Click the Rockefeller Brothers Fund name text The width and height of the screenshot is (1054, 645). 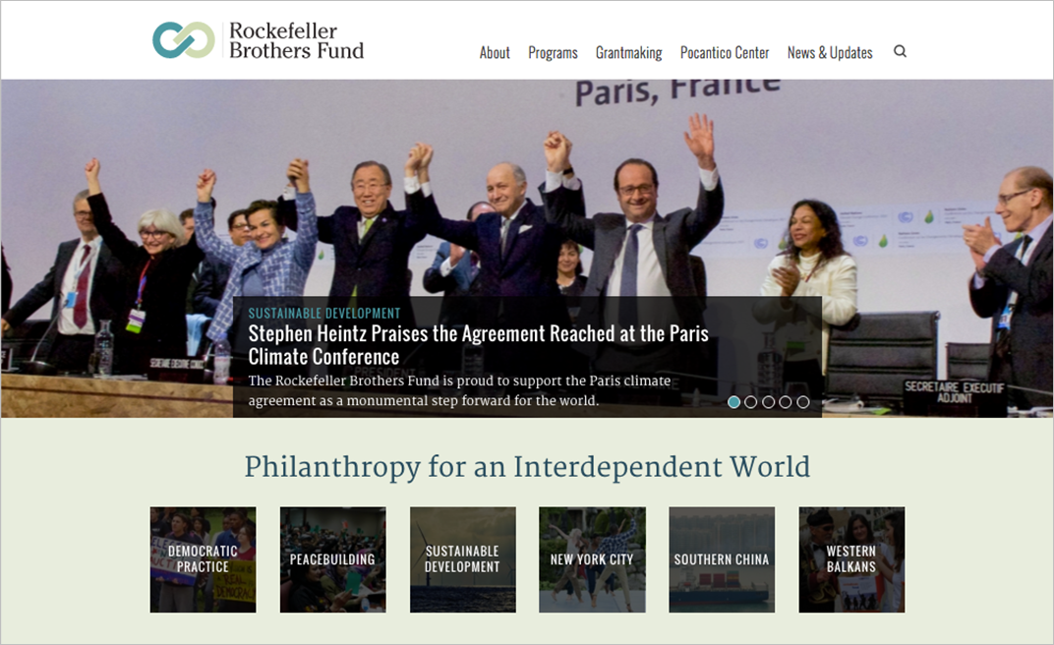[297, 40]
